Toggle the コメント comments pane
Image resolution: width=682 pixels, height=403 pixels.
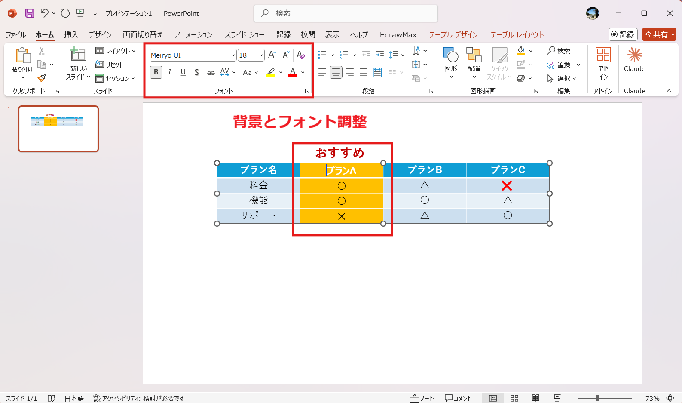(459, 398)
